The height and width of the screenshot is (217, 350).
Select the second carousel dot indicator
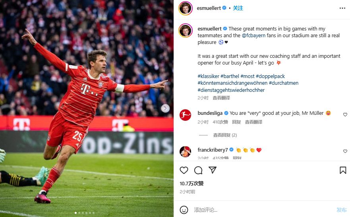tap(79, 213)
